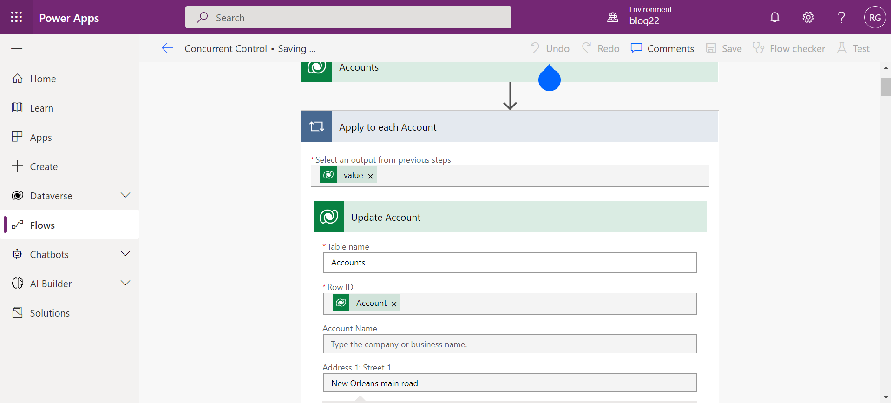Expand the AI Builder chevron
This screenshot has width=891, height=403.
coord(125,283)
